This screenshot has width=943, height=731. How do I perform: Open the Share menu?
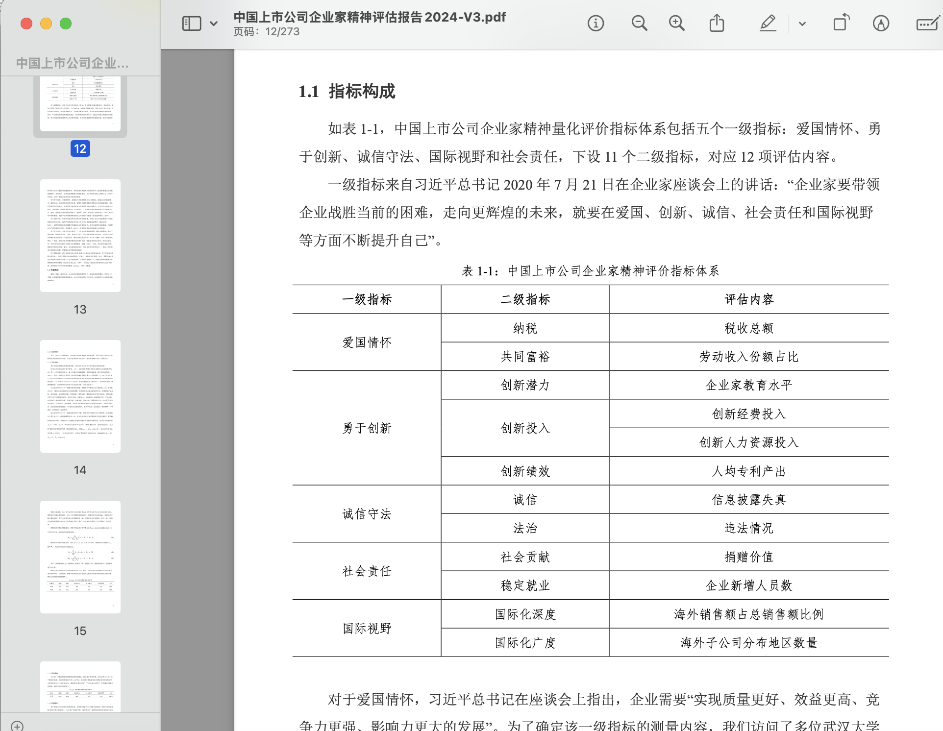coord(717,23)
